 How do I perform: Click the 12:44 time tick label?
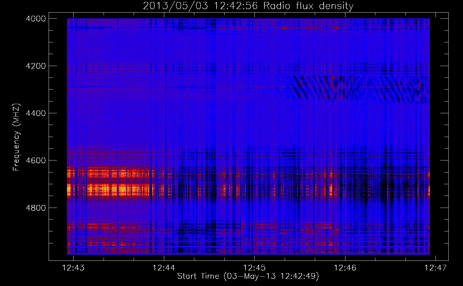click(164, 268)
